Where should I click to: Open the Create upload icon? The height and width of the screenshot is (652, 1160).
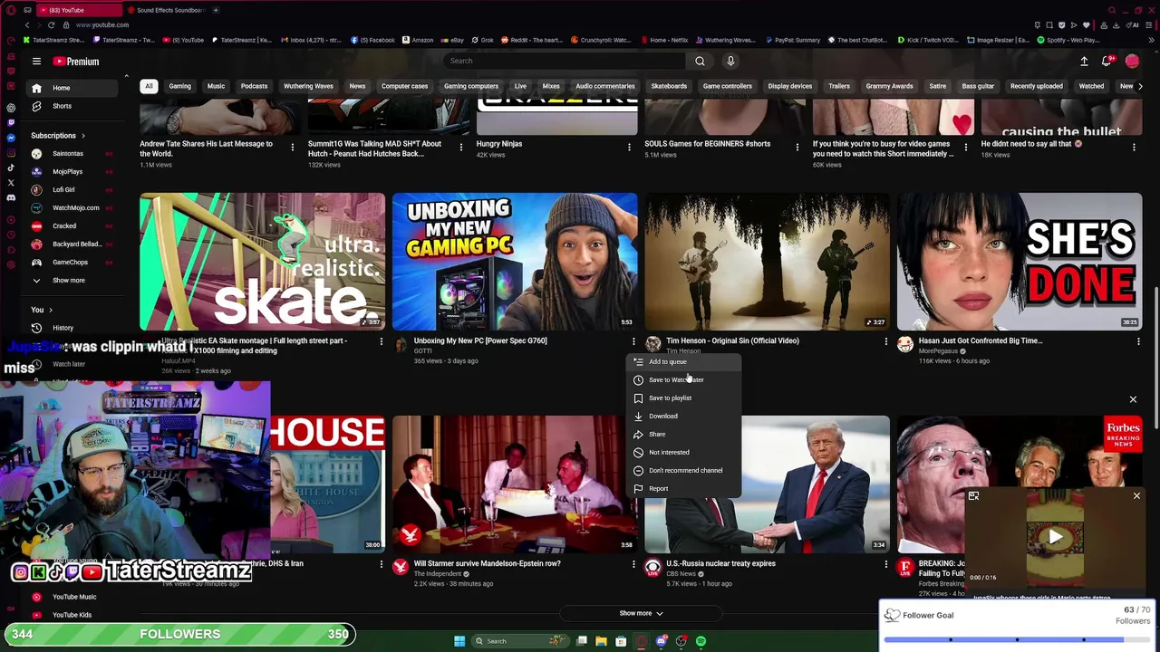(1084, 62)
